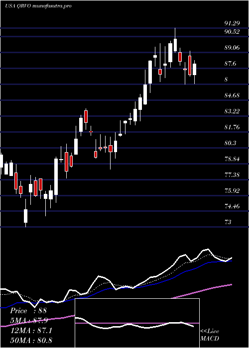Screen dimensions: 249x348
Task: Click the <<Live MACD label
Action: tap(210, 335)
